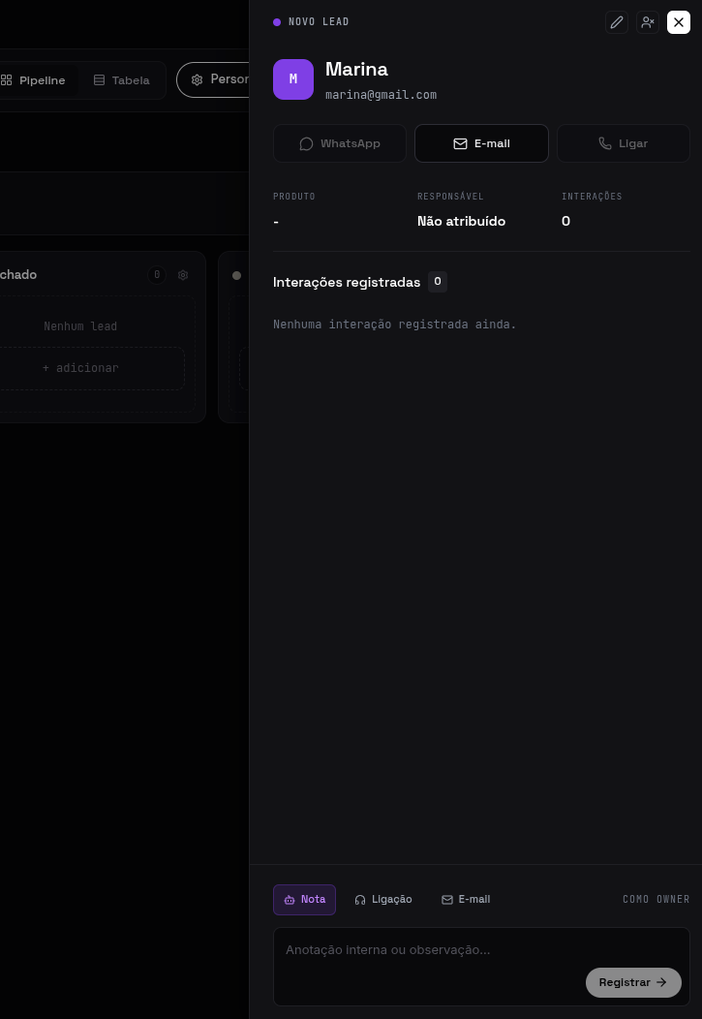702x1019 pixels.
Task: Open the Personalizar settings button
Action: tap(214, 80)
